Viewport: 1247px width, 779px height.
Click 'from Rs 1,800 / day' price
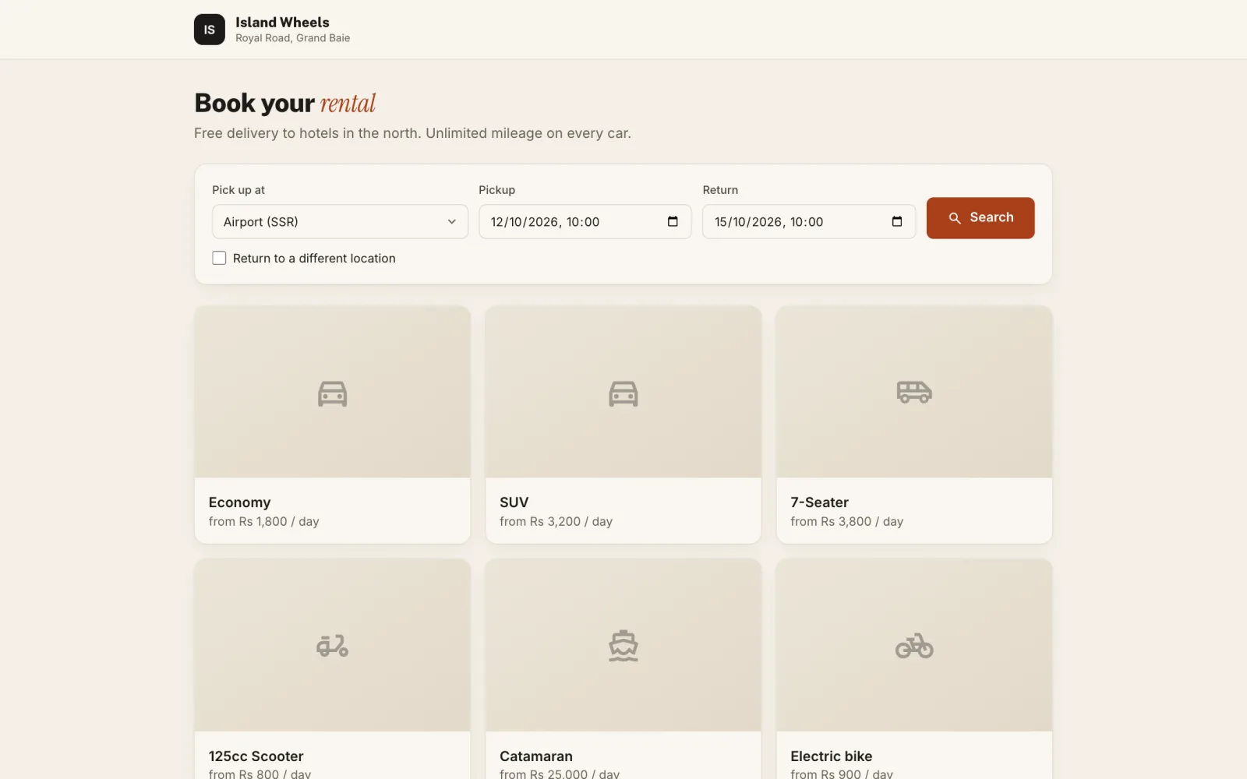263,521
